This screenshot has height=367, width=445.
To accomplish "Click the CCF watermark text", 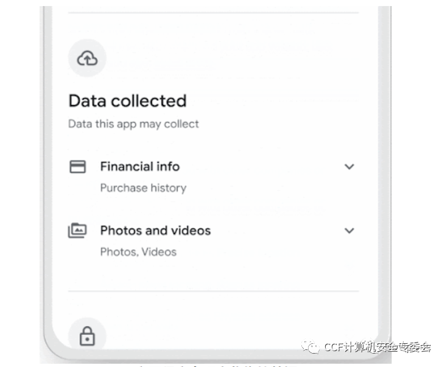I will click(377, 347).
